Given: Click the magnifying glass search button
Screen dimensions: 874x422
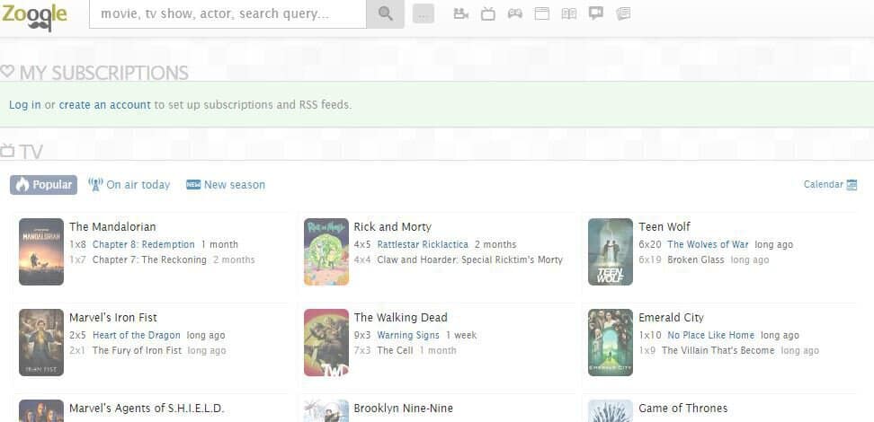Looking at the screenshot, I should (x=385, y=14).
